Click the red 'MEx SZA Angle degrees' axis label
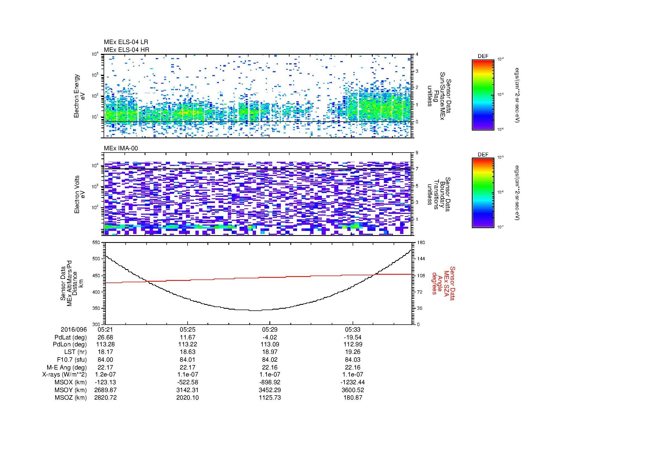The image size is (653, 461). 443,283
